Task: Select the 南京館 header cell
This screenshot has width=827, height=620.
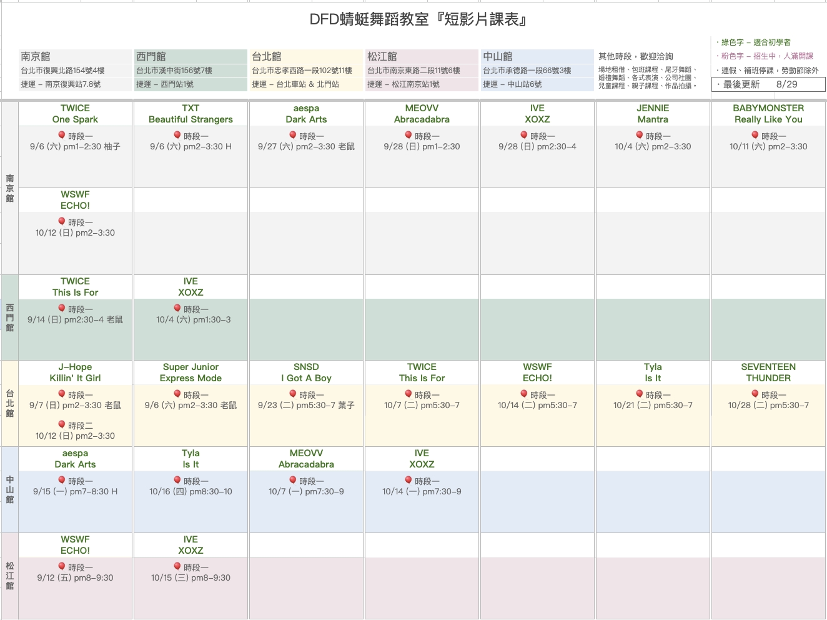Action: [75, 56]
